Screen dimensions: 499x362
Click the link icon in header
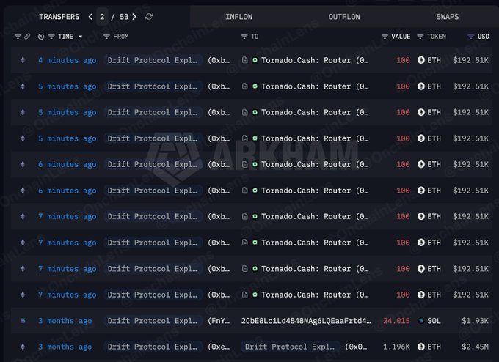(27, 37)
